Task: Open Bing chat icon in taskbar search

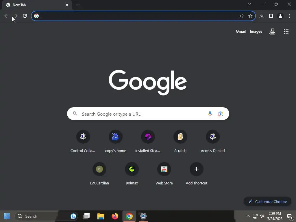Action: 73,216
